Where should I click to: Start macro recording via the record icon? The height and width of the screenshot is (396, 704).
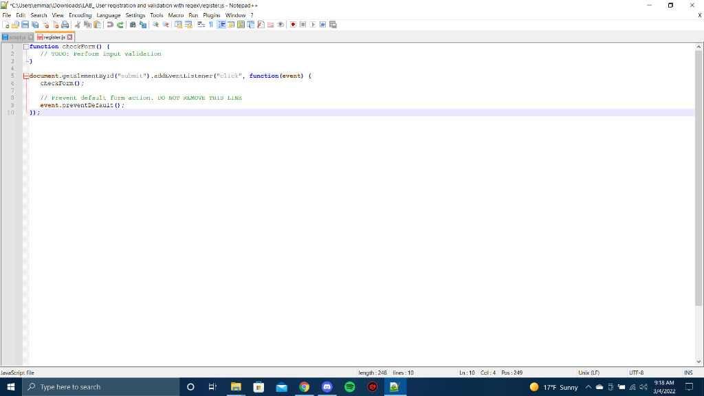click(293, 25)
